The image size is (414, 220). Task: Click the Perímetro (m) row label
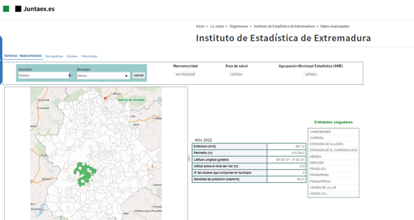(203, 153)
